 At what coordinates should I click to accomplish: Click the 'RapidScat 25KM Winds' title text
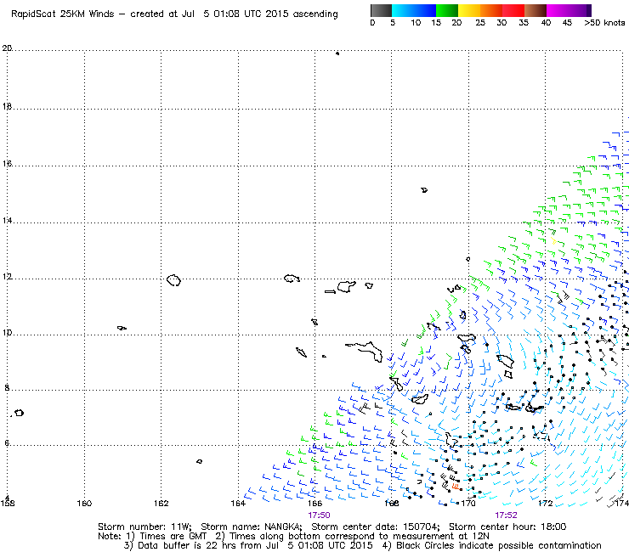(x=63, y=14)
